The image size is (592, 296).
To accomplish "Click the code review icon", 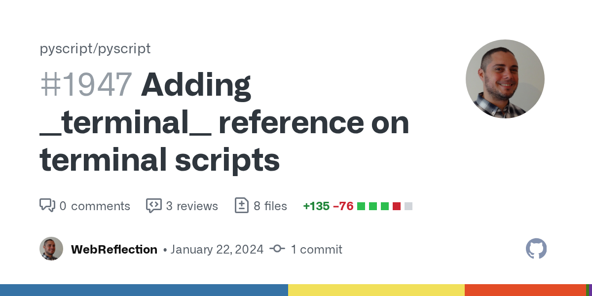I will click(153, 205).
